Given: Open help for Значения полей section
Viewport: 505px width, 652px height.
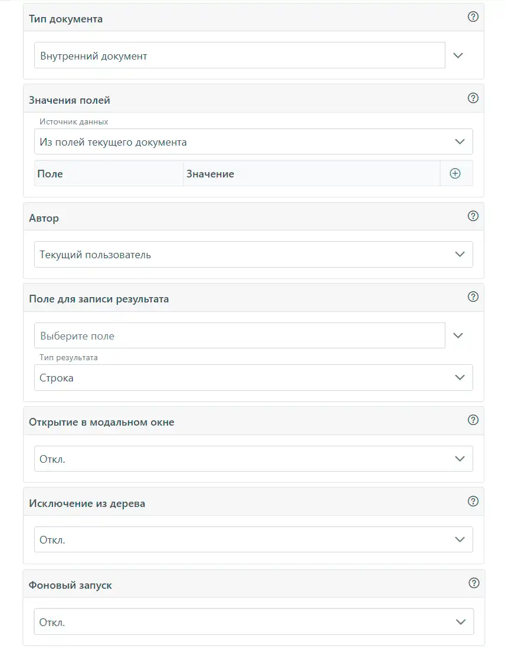Looking at the screenshot, I should tap(473, 98).
